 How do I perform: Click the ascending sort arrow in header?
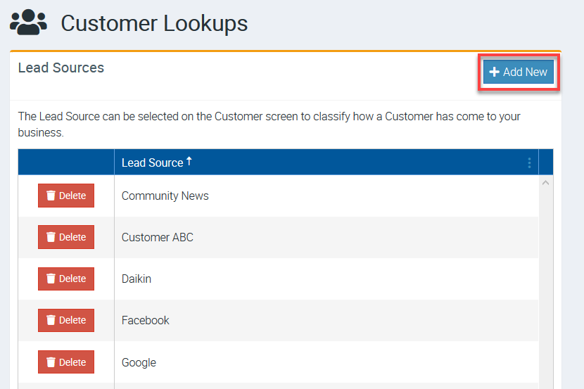click(189, 162)
